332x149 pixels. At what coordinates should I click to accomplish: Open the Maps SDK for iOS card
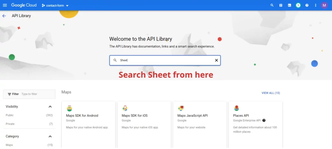[x=144, y=124]
